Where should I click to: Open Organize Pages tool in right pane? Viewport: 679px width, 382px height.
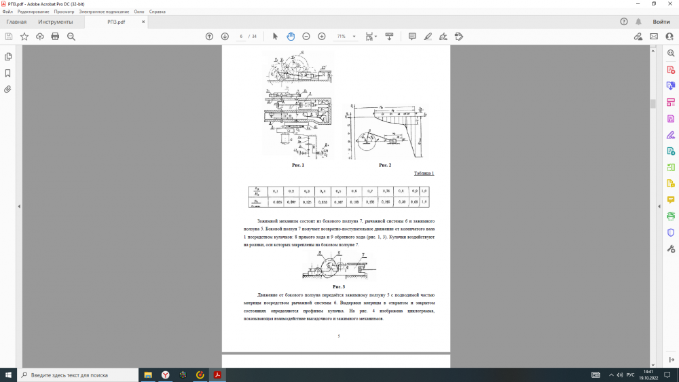671,167
